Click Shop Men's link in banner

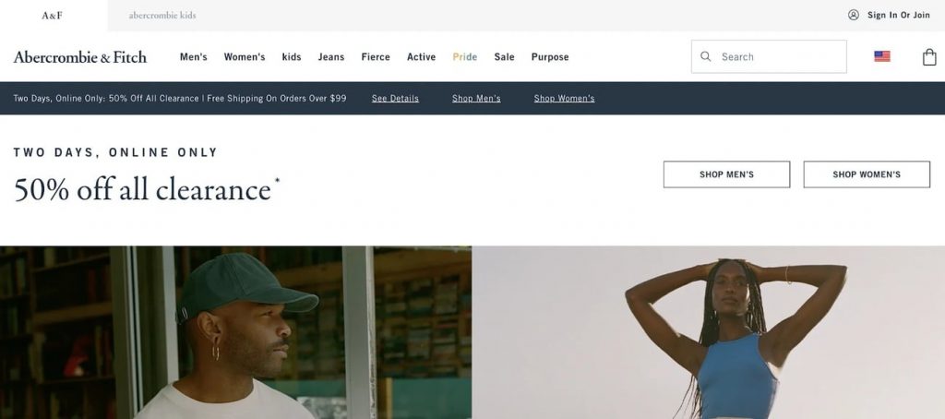coord(476,98)
